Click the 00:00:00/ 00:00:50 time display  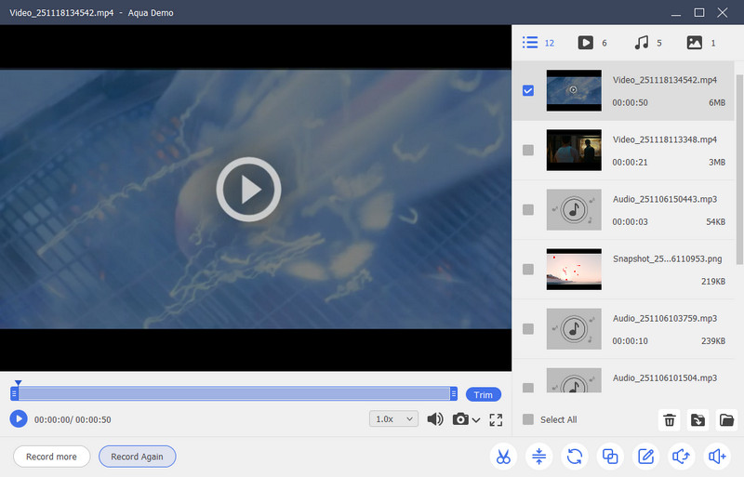click(73, 419)
